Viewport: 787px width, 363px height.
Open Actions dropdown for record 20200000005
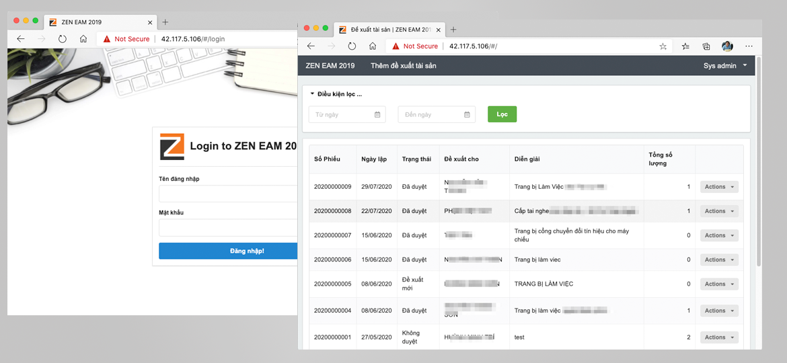tap(719, 284)
